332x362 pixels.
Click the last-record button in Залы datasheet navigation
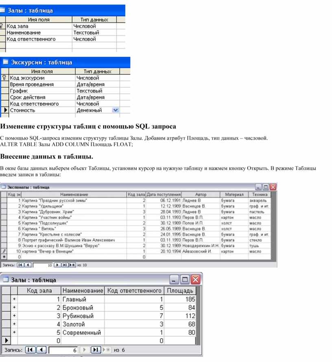pos(96,350)
